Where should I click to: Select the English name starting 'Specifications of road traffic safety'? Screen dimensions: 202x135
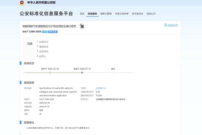(x=58, y=92)
